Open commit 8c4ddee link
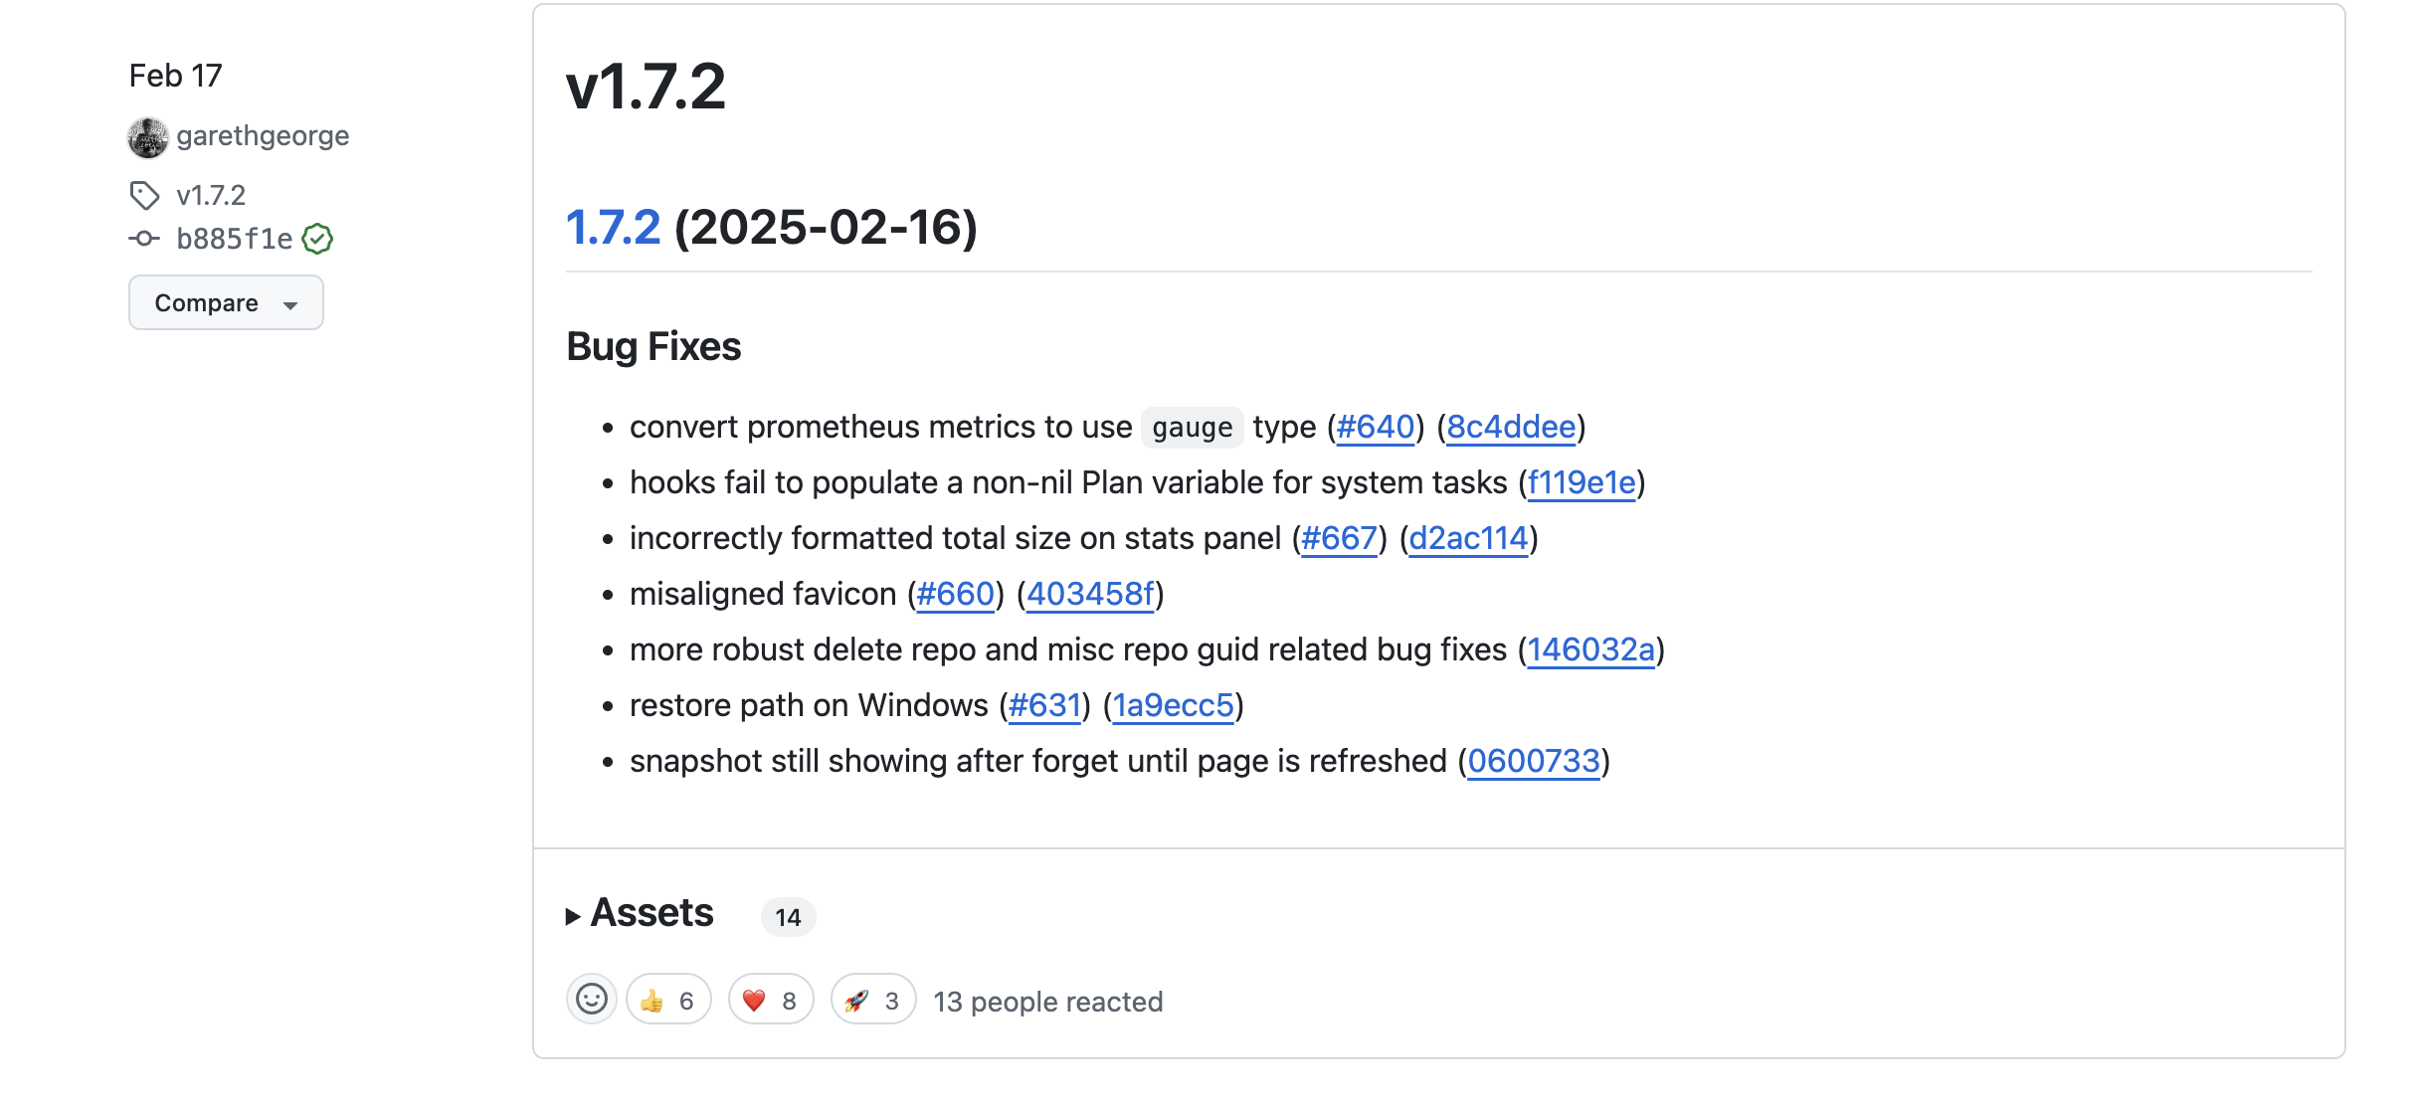Image resolution: width=2419 pixels, height=1106 pixels. (1511, 427)
